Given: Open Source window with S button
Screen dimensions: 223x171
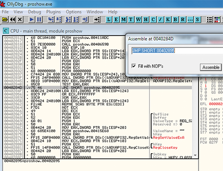Looking at the screenshot, I should coord(198,20).
